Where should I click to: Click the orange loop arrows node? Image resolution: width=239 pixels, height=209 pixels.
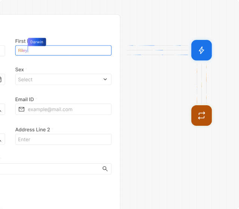click(x=201, y=115)
